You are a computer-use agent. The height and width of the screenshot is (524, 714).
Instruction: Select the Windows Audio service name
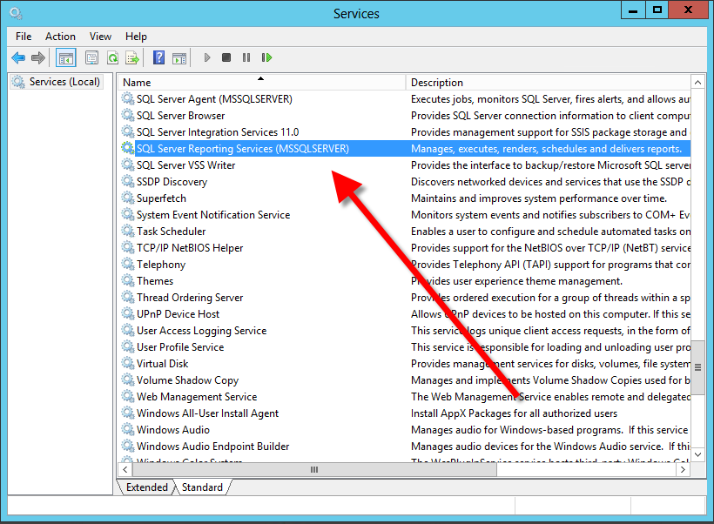pos(173,429)
